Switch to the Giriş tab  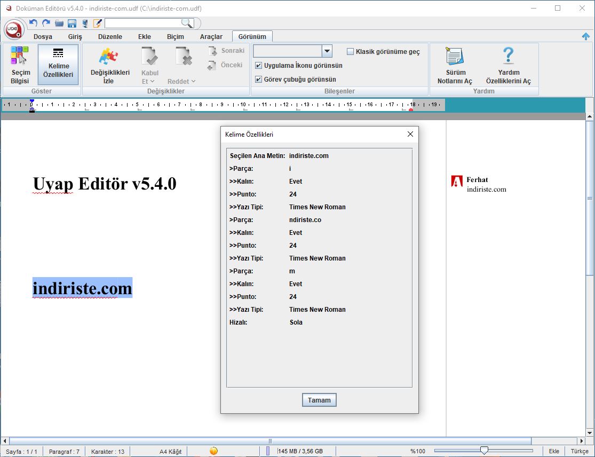point(75,37)
